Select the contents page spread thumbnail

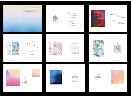(65, 18)
